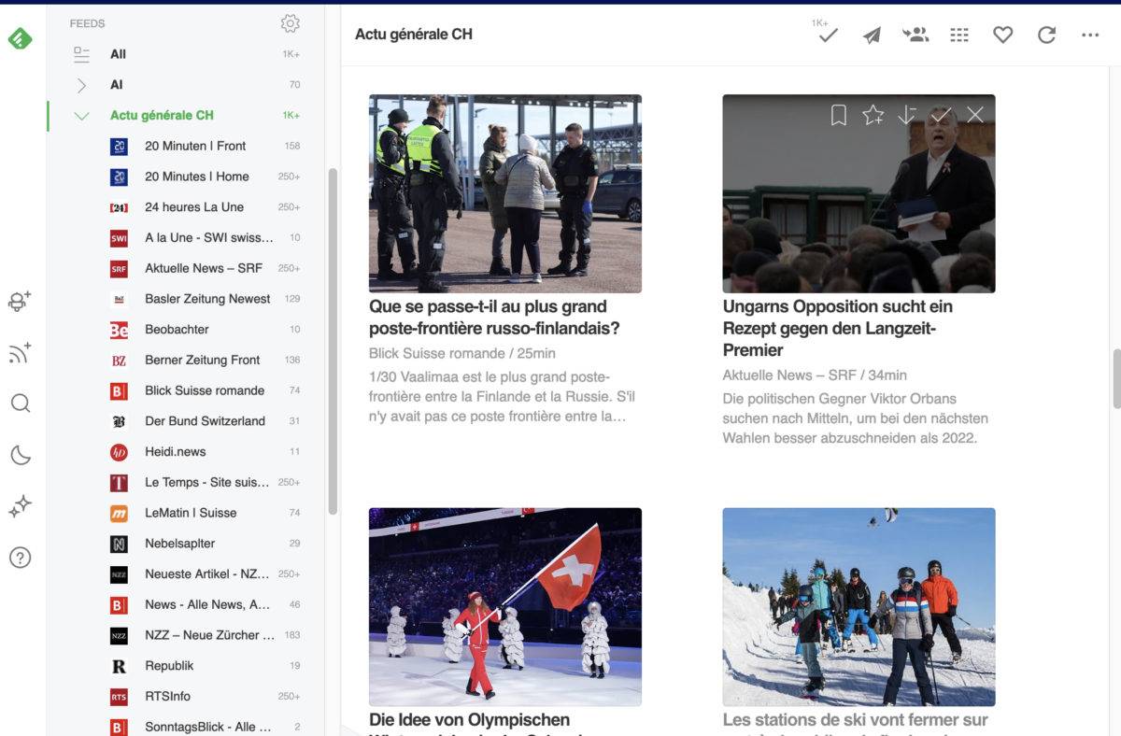Mark all as read checkmark in toolbar
This screenshot has width=1121, height=736.
point(828,35)
